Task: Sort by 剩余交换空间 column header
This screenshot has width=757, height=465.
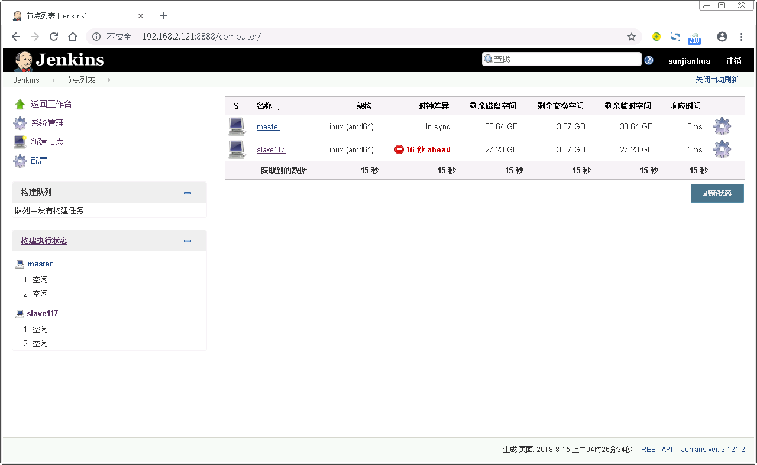Action: (x=561, y=106)
